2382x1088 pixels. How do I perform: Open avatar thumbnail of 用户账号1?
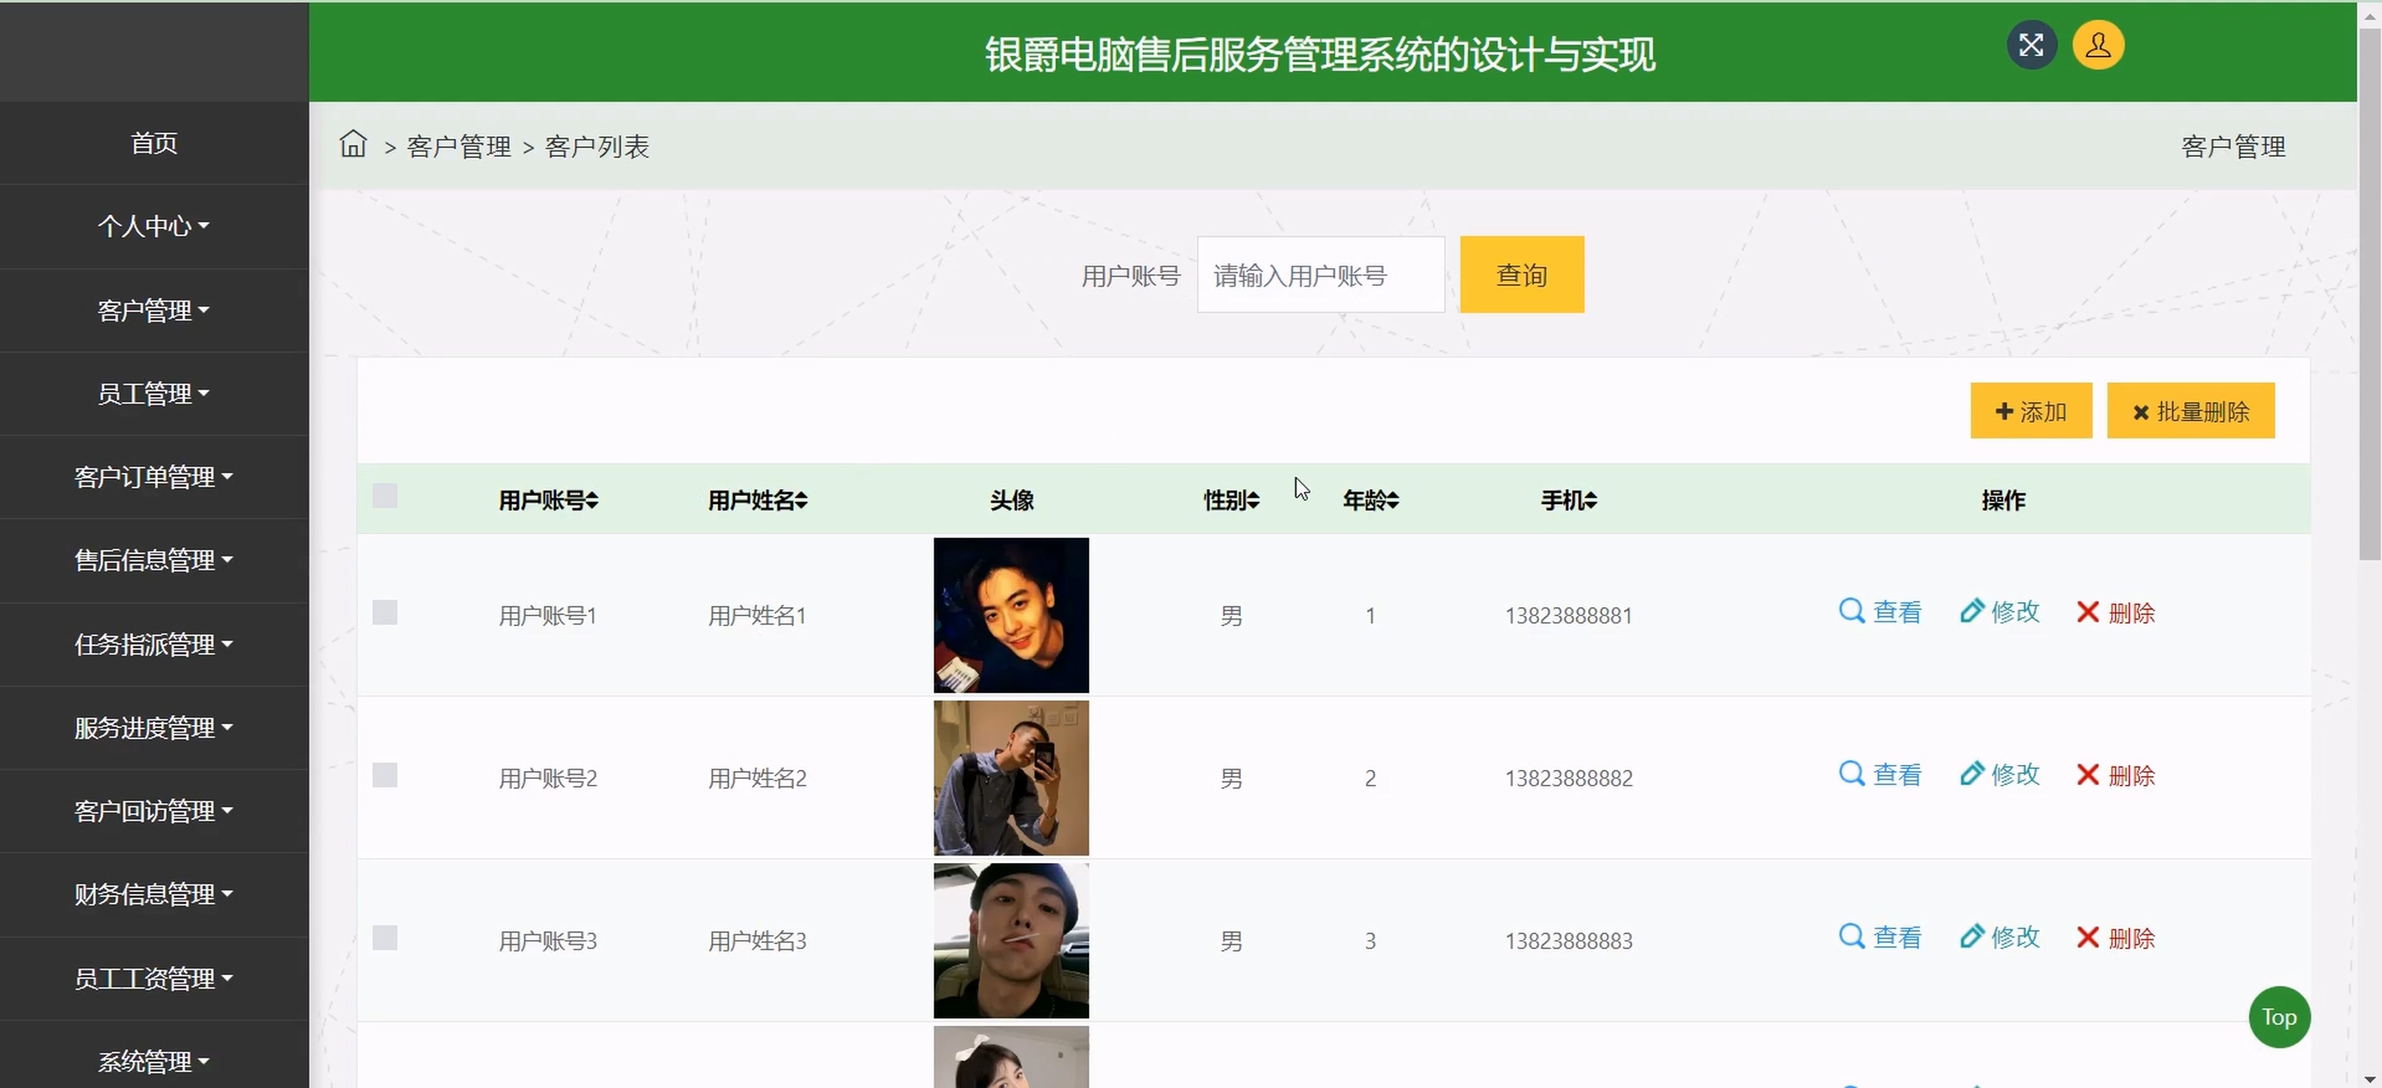pyautogui.click(x=1011, y=615)
